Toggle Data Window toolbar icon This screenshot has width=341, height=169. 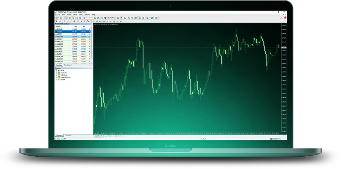point(70,18)
